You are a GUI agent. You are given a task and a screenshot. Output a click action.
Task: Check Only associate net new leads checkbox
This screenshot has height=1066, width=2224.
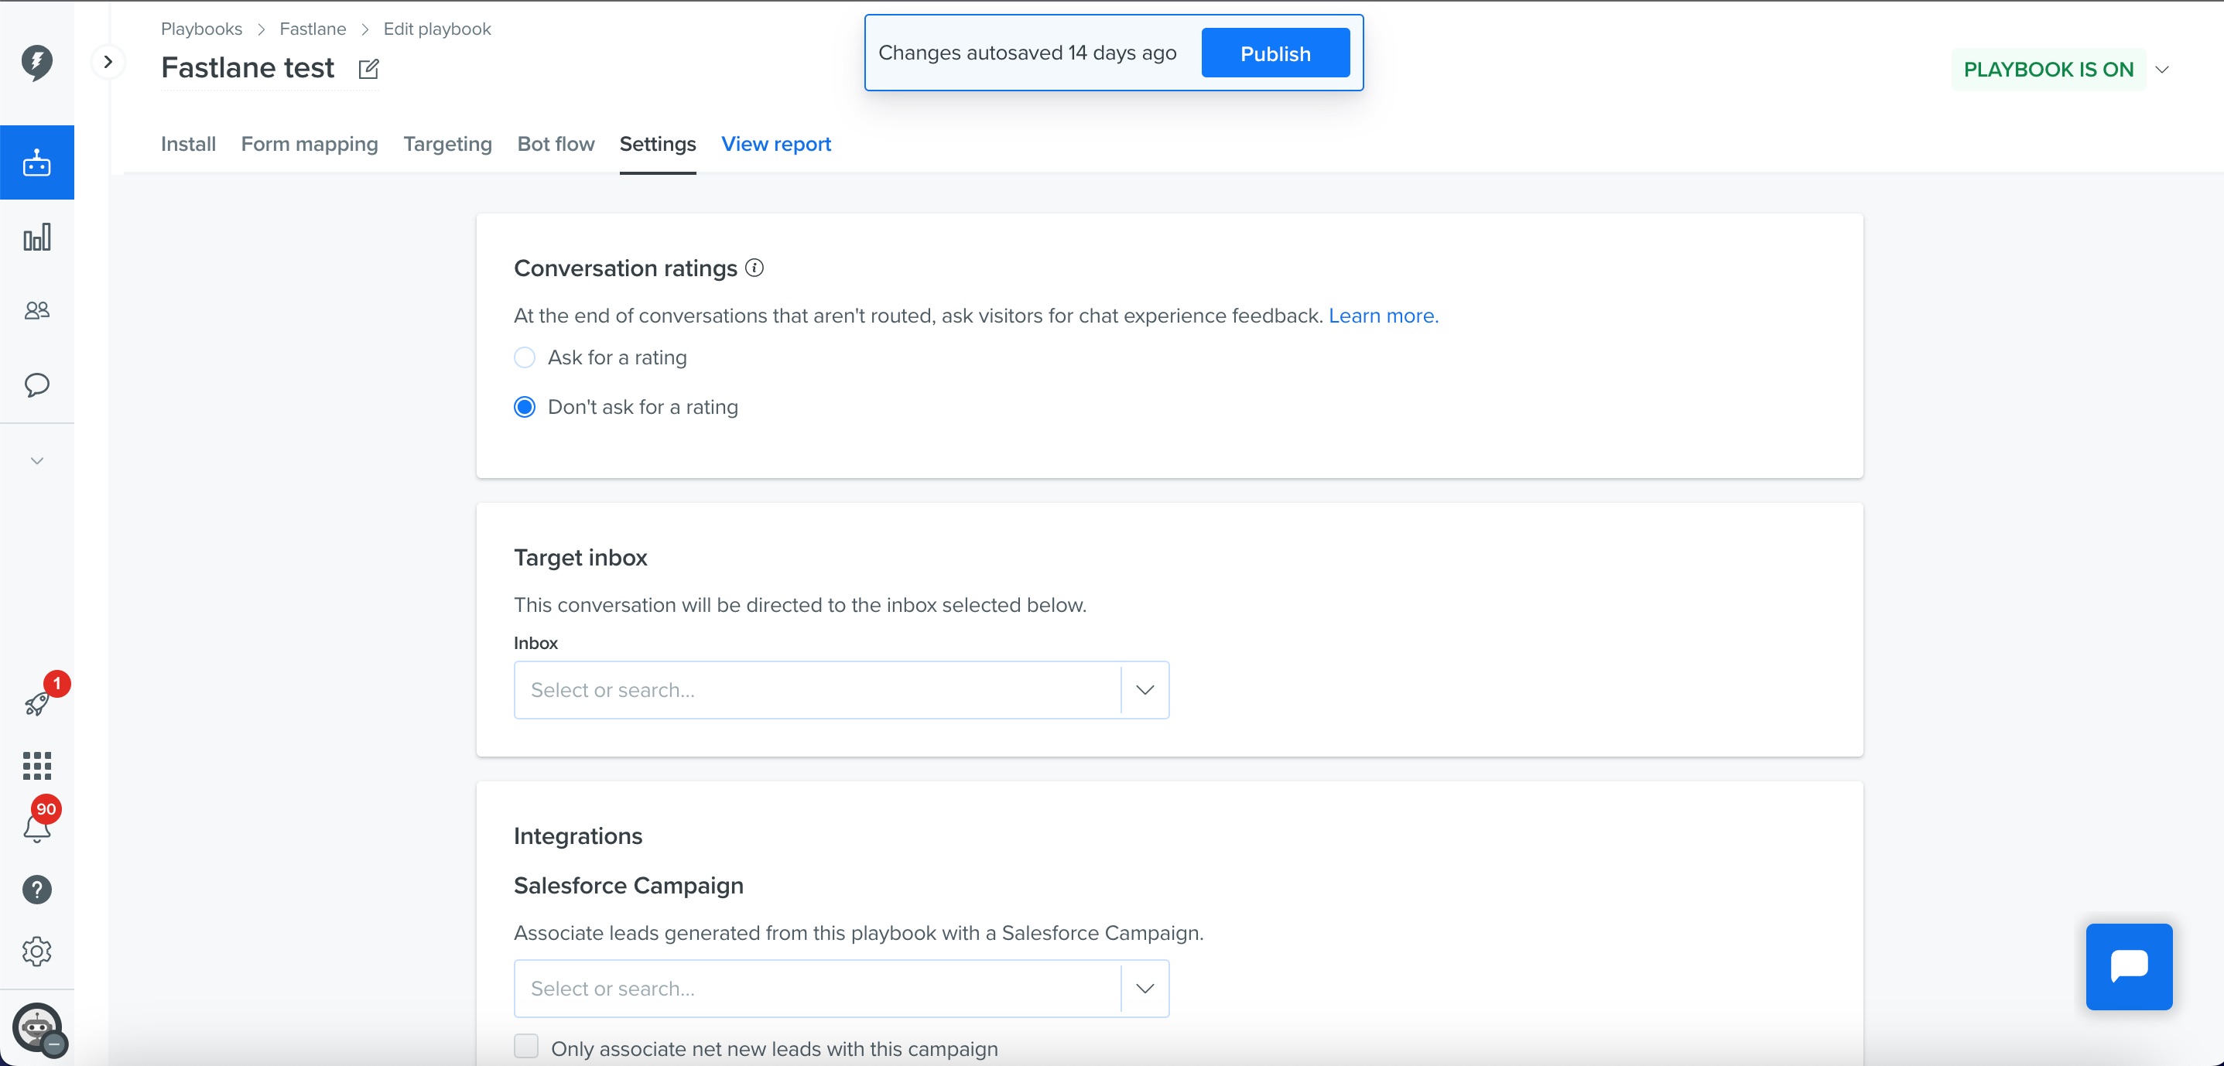coord(525,1046)
